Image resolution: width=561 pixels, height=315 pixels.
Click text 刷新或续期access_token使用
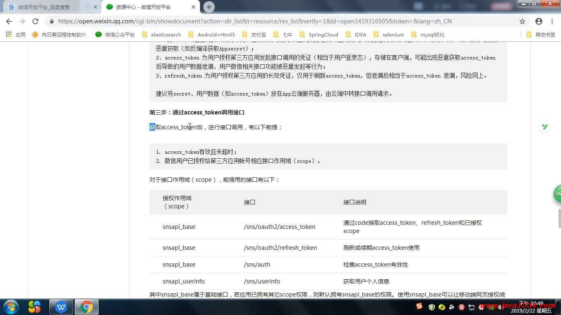click(x=381, y=248)
